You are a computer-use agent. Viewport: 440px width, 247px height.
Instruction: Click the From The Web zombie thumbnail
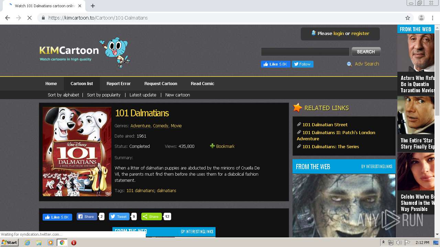coord(344,205)
